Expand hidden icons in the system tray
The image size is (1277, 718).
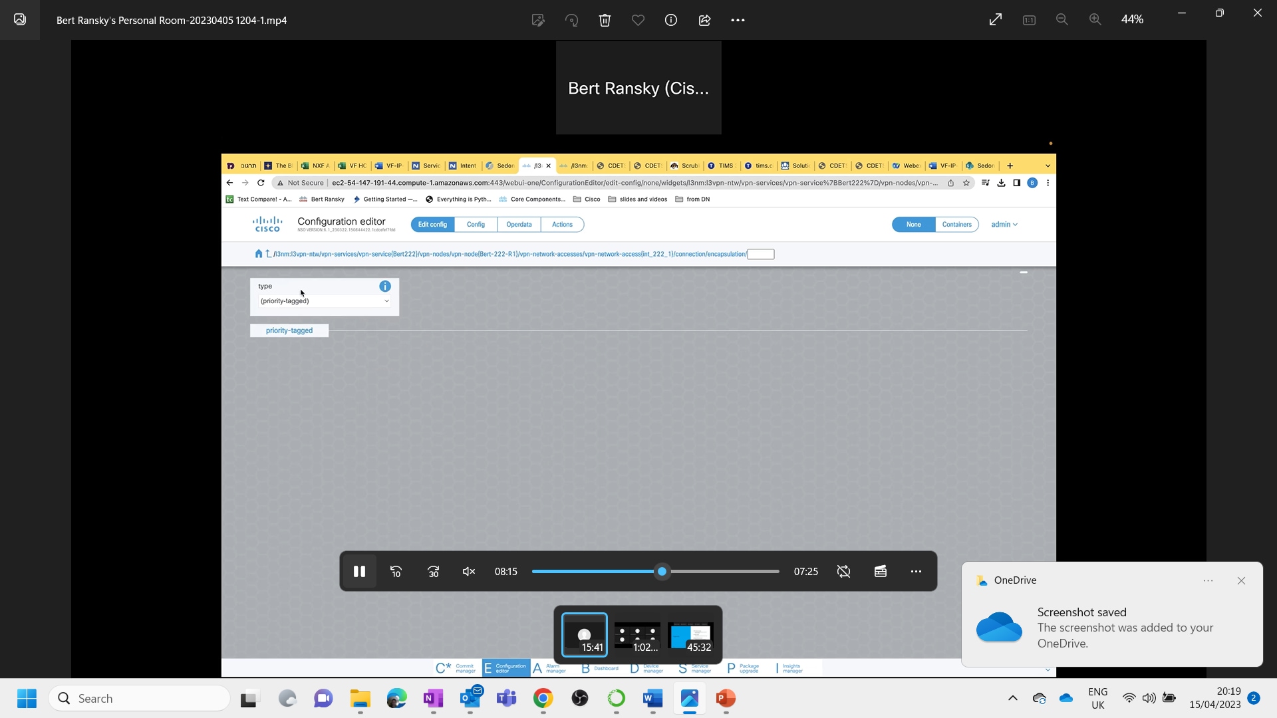(1013, 699)
